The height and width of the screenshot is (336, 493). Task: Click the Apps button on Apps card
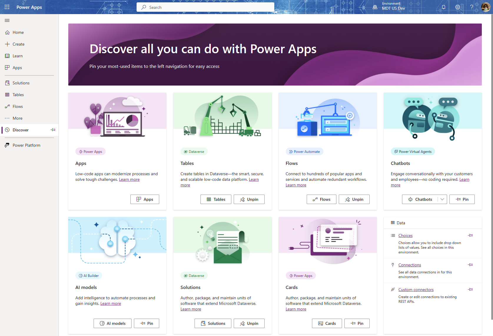(x=145, y=199)
